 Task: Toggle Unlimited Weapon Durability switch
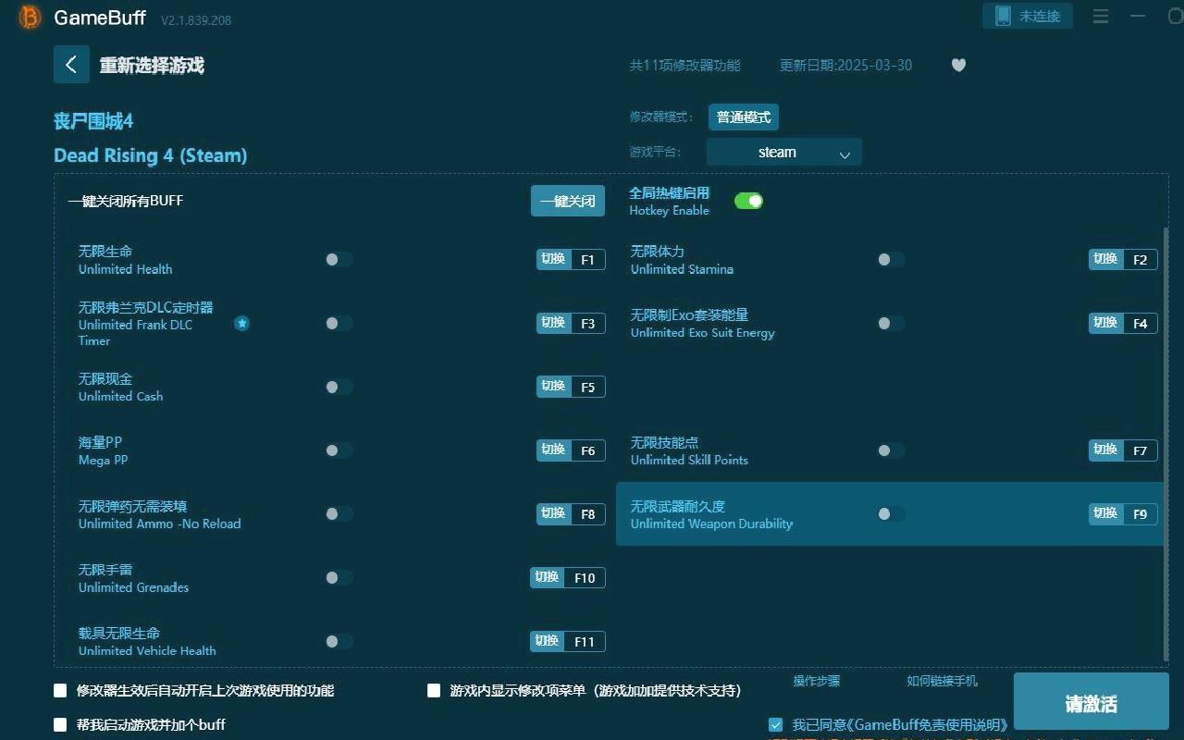pyautogui.click(x=891, y=513)
